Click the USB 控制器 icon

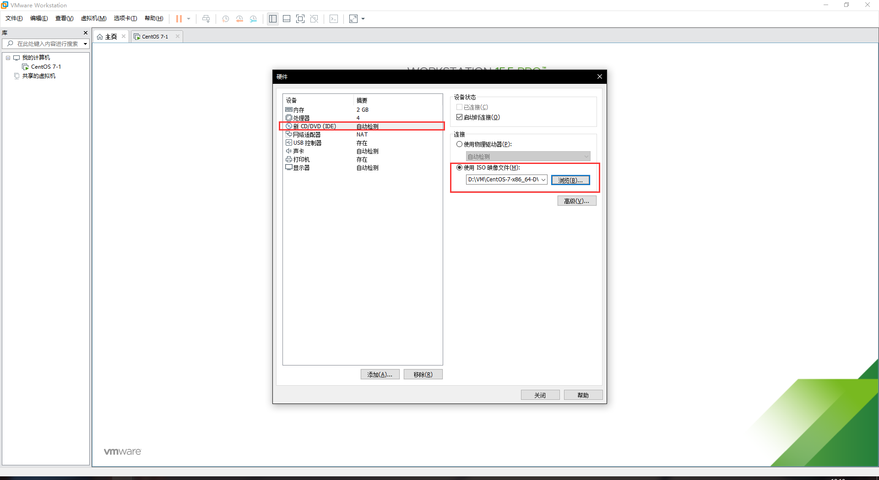click(289, 143)
